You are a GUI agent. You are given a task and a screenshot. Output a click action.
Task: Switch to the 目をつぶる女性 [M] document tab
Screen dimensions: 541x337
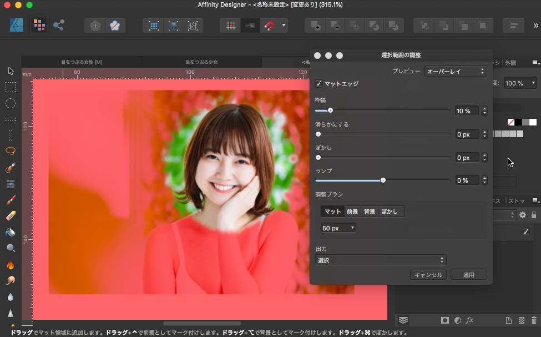click(82, 62)
